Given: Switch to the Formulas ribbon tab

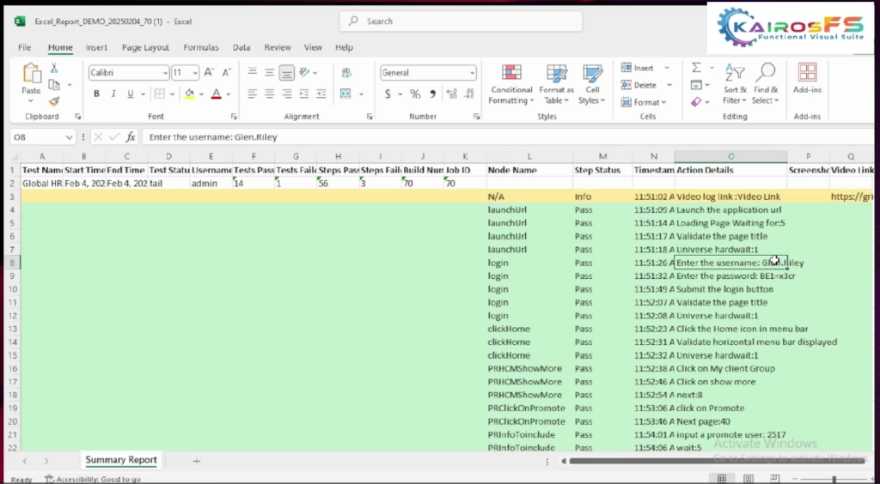Looking at the screenshot, I should point(200,48).
